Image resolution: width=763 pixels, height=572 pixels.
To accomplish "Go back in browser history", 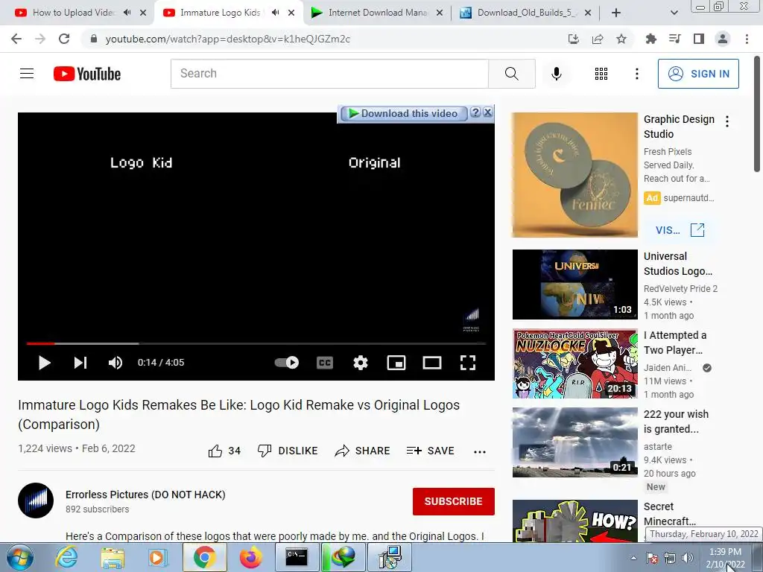I will click(x=16, y=39).
